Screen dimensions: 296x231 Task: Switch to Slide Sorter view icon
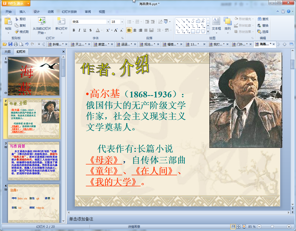click(239, 226)
